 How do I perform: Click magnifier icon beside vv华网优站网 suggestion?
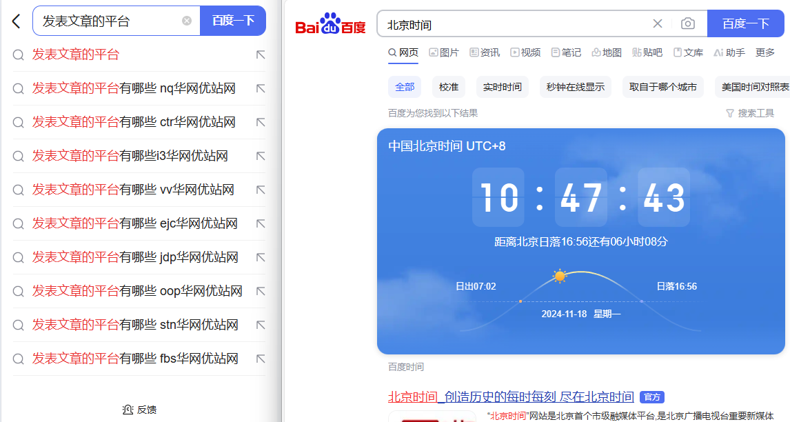pos(18,190)
